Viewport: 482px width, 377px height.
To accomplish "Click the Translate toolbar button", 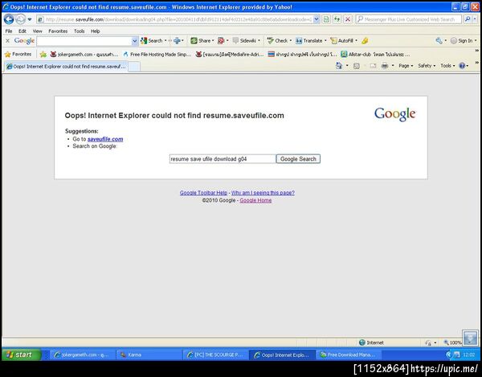I will [x=309, y=40].
